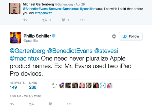This screenshot has width=152, height=112.
Task: Open the first liker's avatar
Action: pos(53,85)
